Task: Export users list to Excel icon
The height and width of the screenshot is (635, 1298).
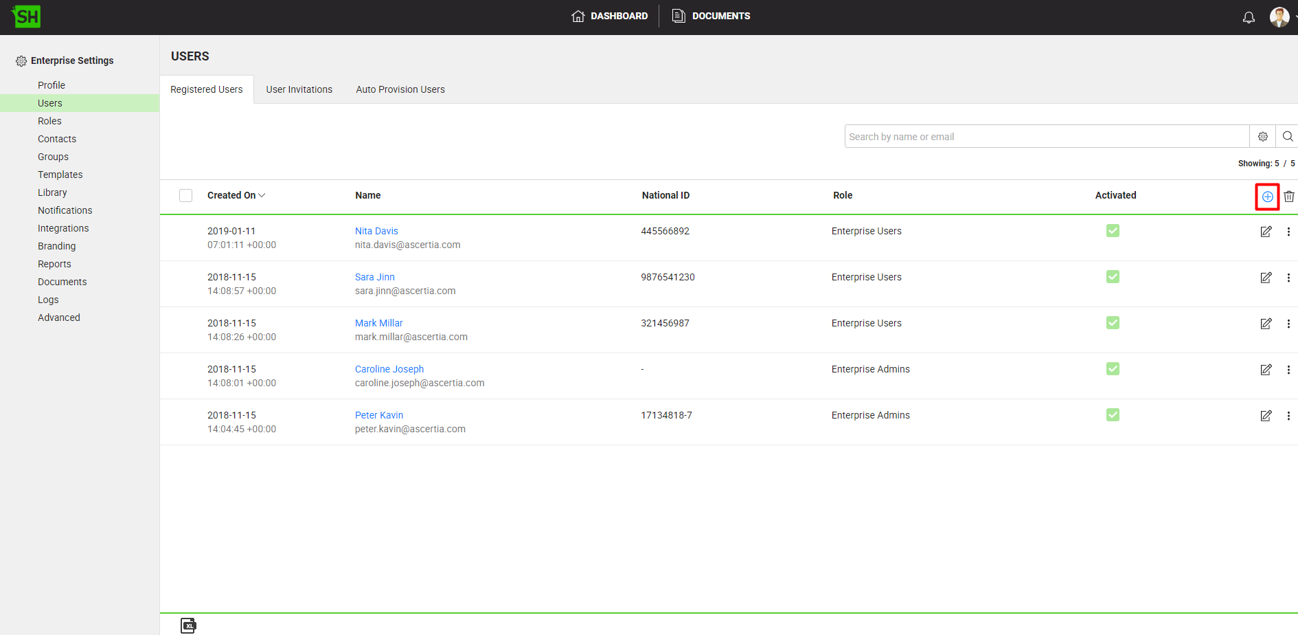Action: [x=188, y=625]
